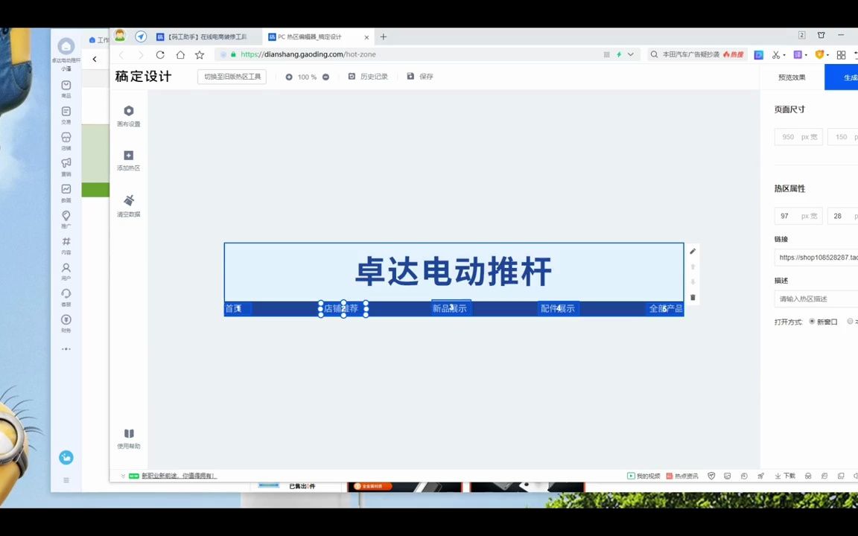
Task: Click the zoom-out minus icon
Action: click(325, 76)
